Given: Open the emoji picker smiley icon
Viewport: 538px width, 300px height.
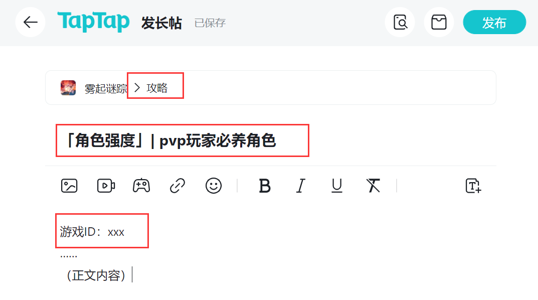Looking at the screenshot, I should click(214, 186).
